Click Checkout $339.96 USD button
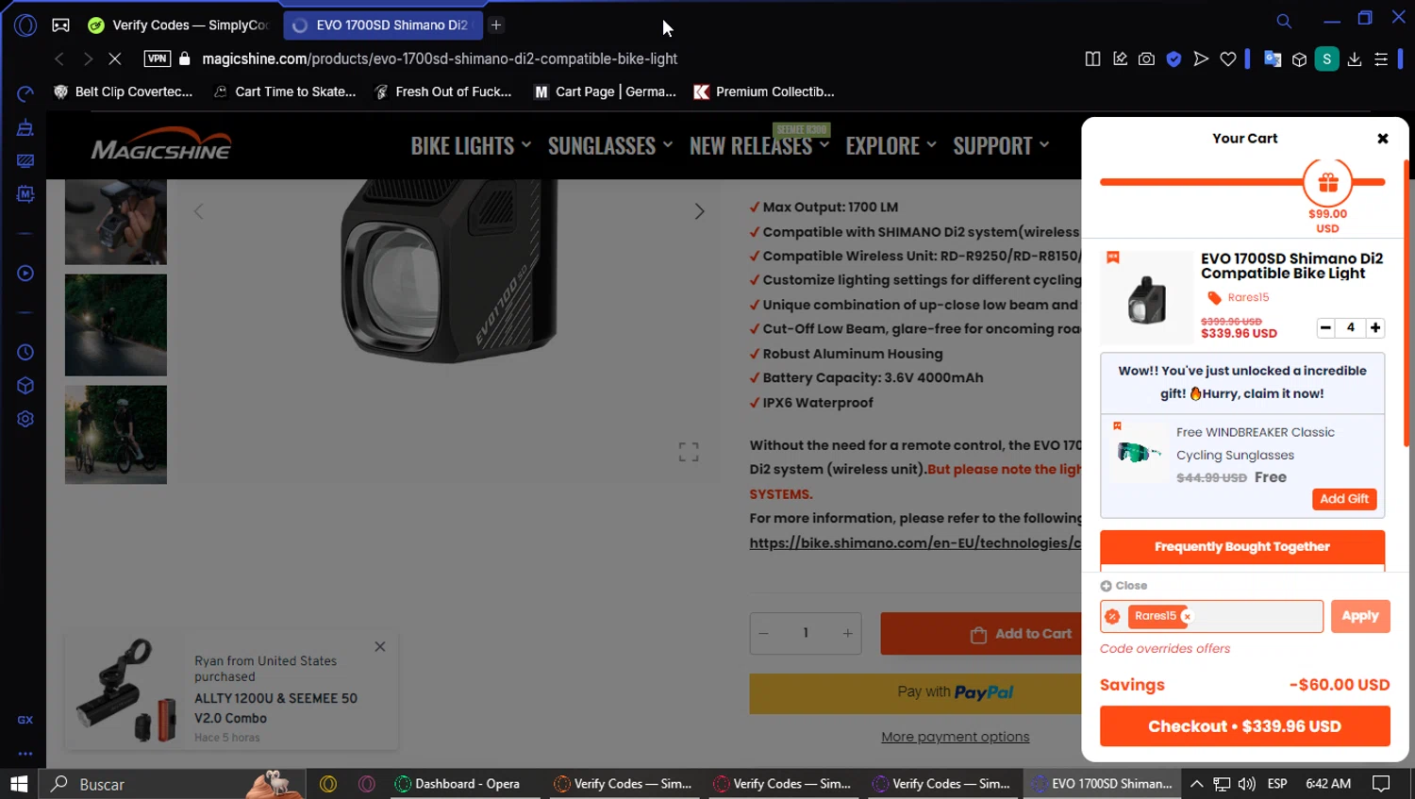The height and width of the screenshot is (799, 1415). coord(1244,726)
